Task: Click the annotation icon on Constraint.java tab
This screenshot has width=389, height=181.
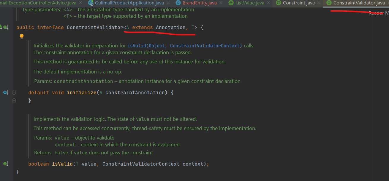Action: pyautogui.click(x=278, y=3)
